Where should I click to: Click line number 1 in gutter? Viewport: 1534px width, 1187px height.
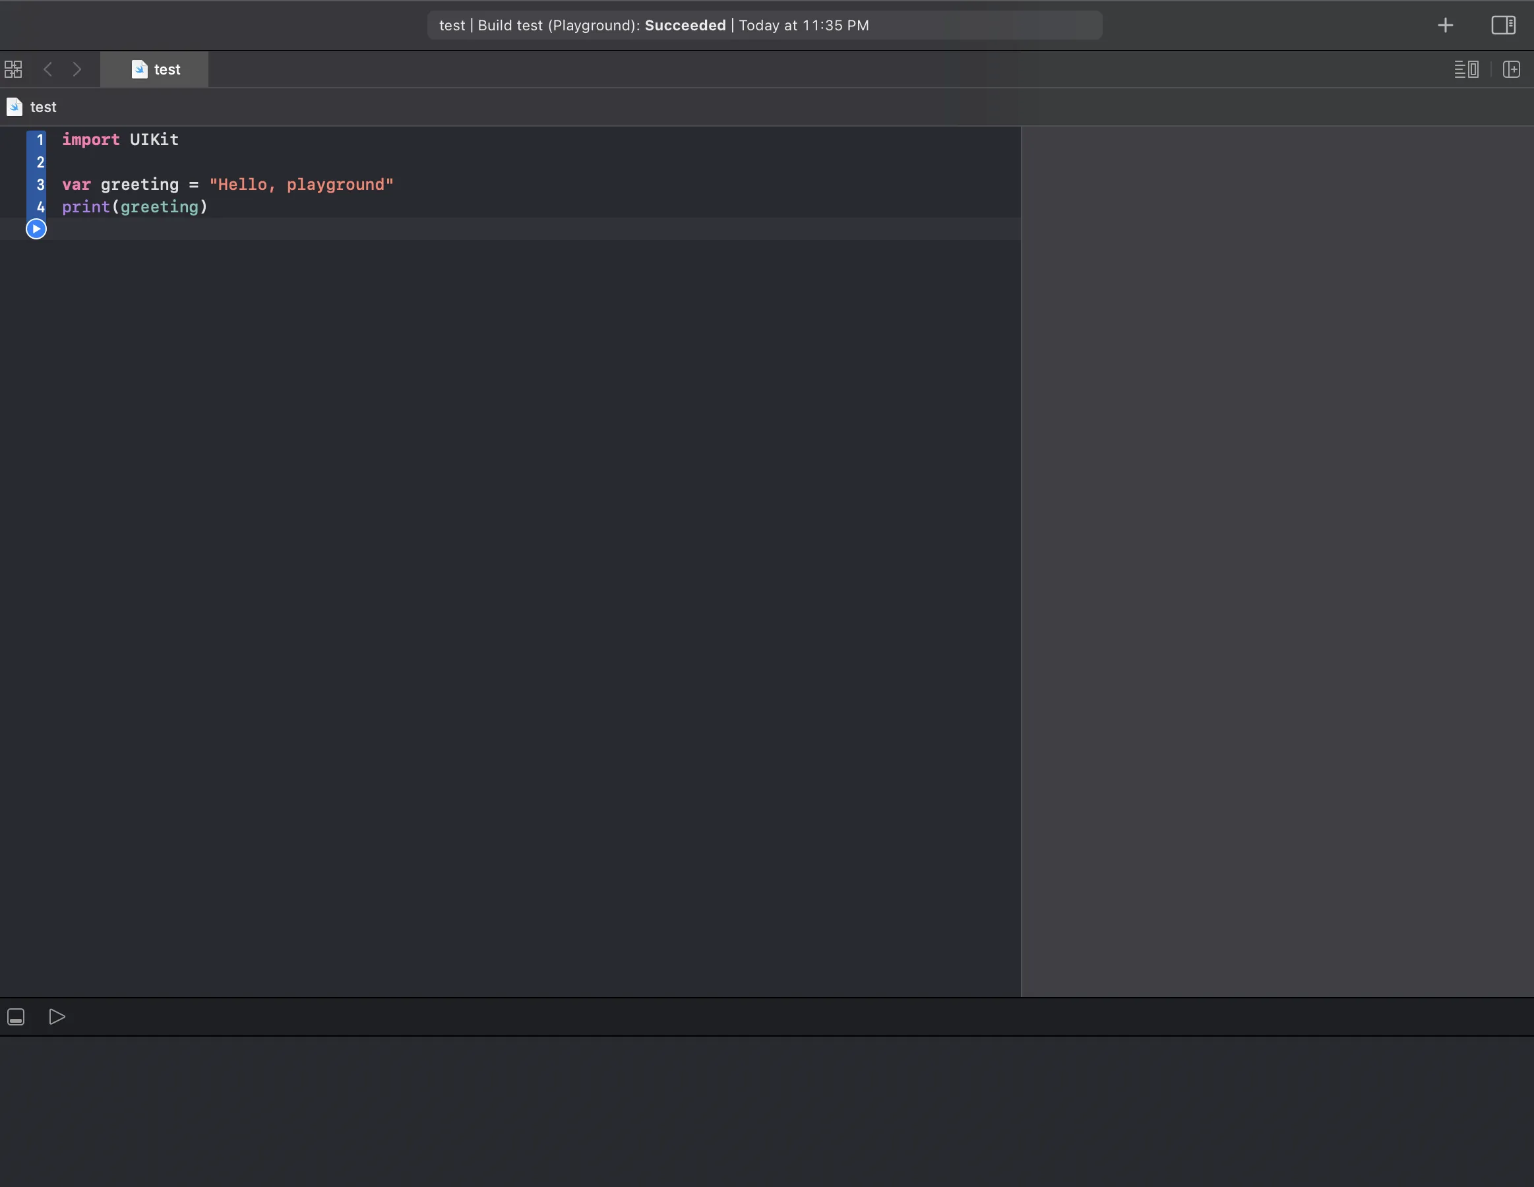[x=40, y=140]
